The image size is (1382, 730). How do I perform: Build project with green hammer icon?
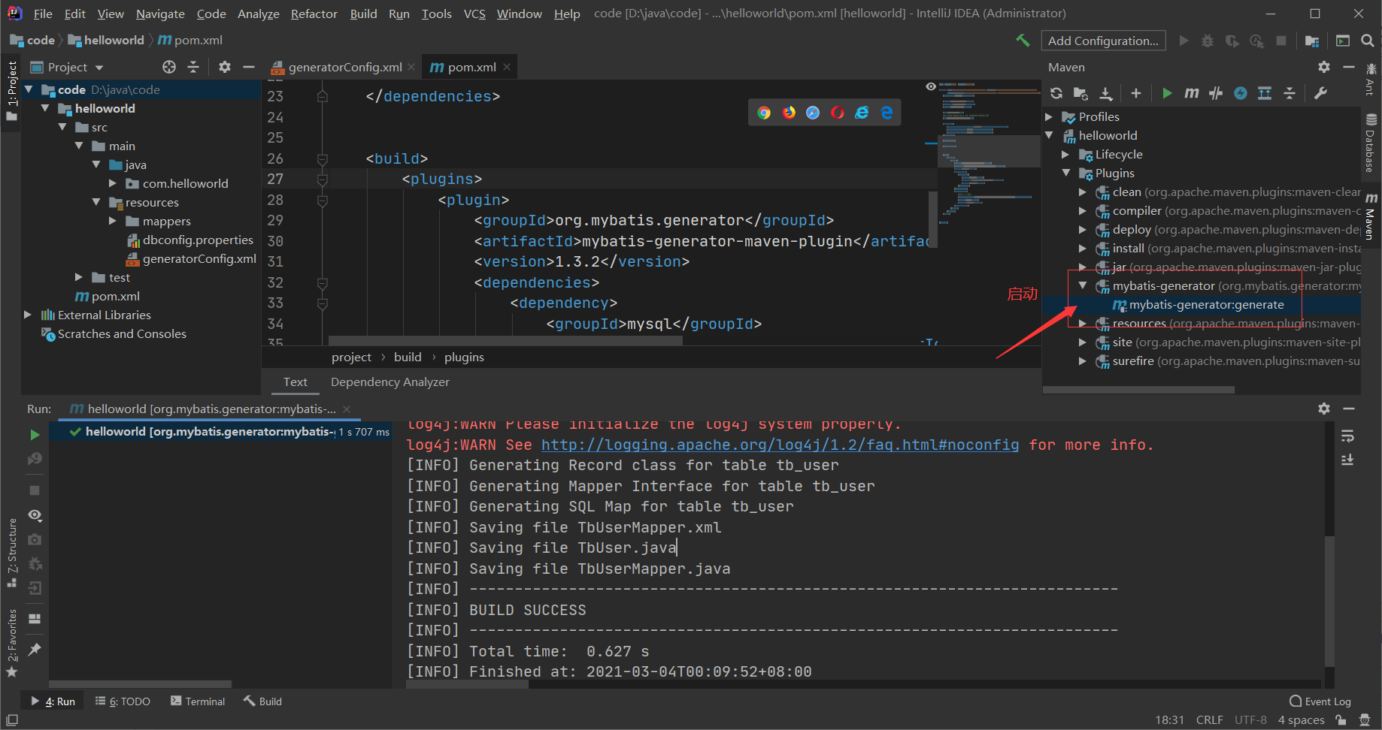[1023, 41]
